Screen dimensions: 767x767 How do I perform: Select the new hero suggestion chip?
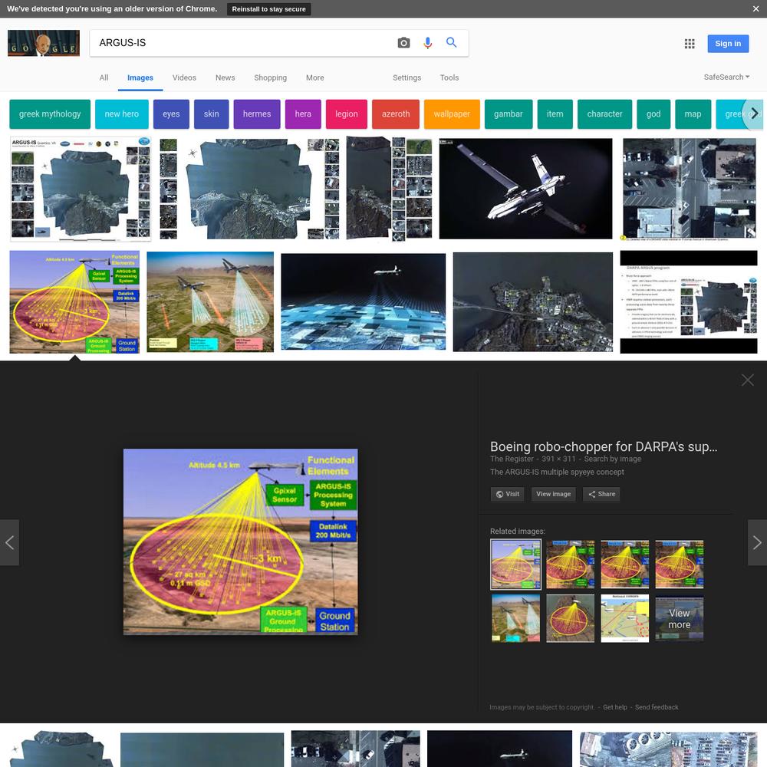coord(122,114)
